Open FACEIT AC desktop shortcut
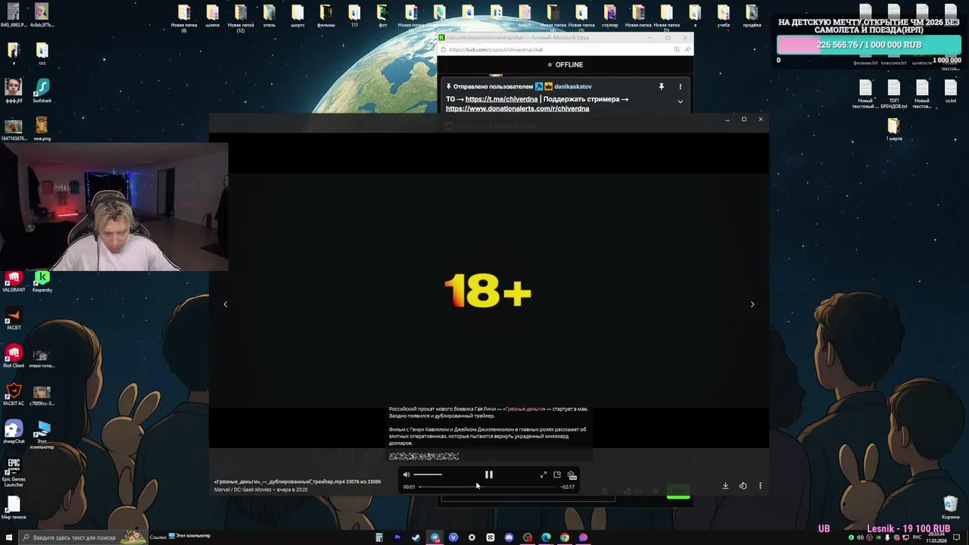Viewport: 969px width, 545px height. coord(14,394)
